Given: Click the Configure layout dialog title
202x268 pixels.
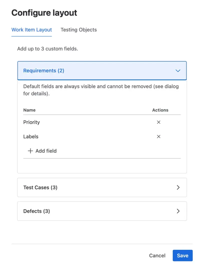Looking at the screenshot, I should pyautogui.click(x=44, y=12).
